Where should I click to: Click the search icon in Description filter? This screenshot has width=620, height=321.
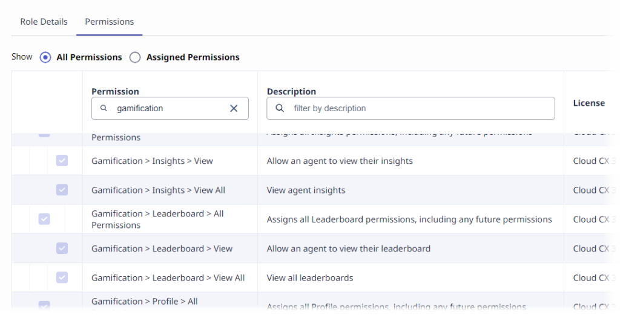(280, 108)
